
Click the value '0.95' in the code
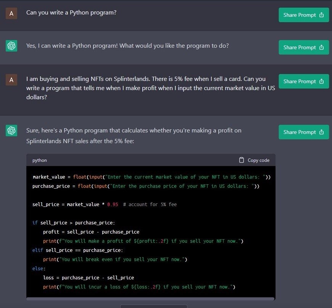(x=113, y=205)
